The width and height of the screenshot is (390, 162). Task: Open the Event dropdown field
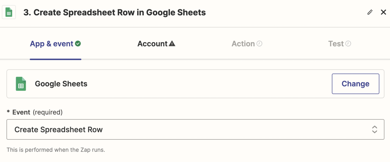click(x=195, y=130)
